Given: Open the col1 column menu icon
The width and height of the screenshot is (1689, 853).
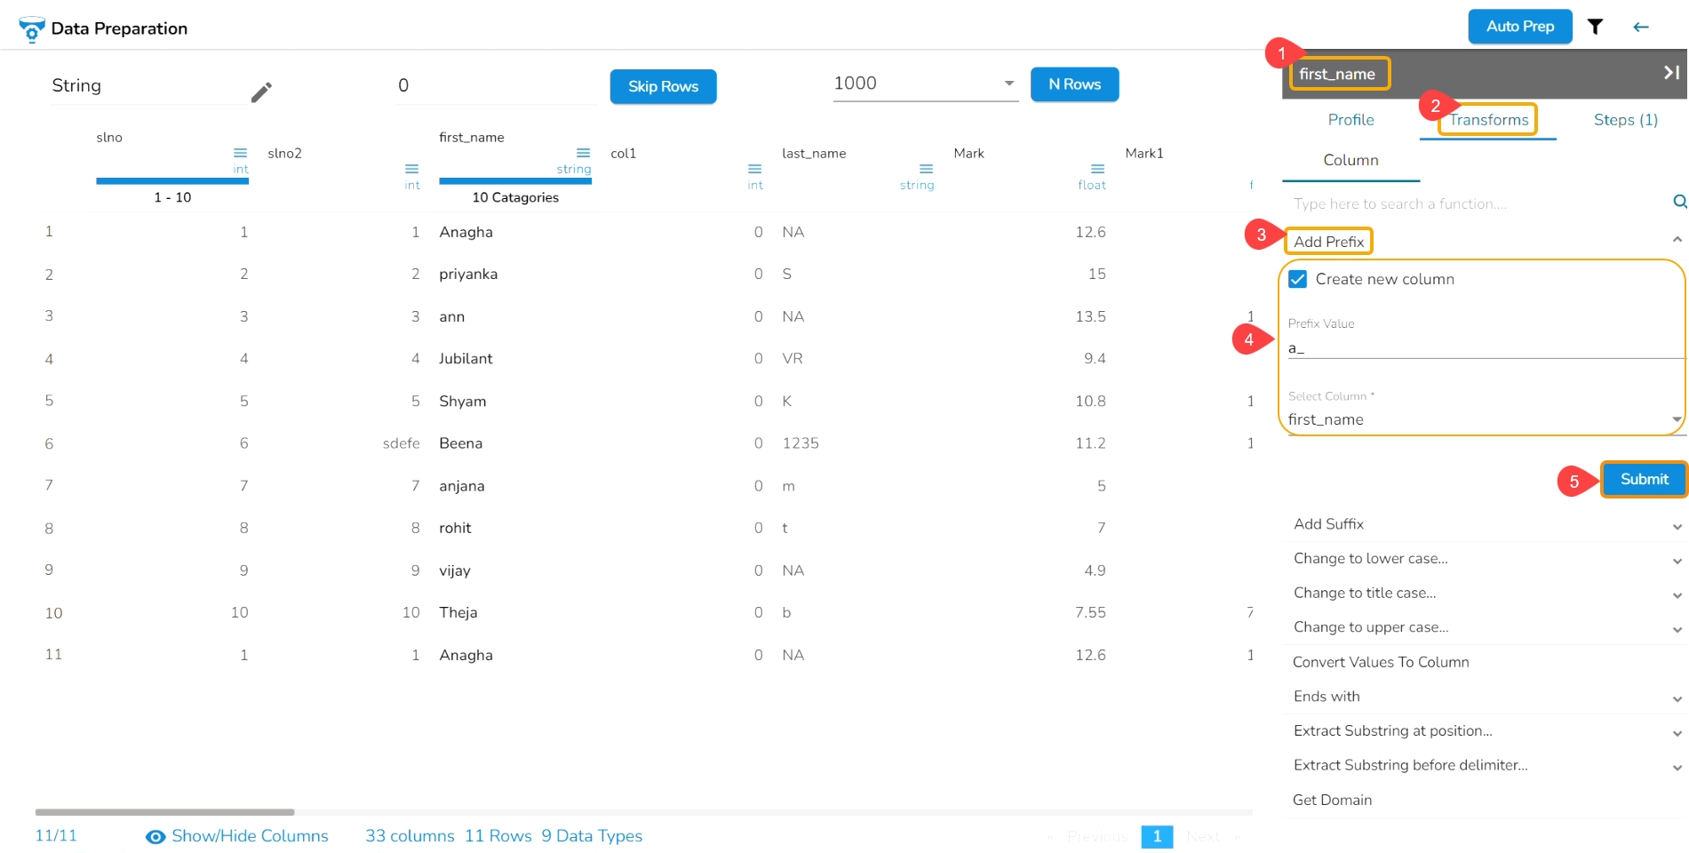Looking at the screenshot, I should (754, 169).
